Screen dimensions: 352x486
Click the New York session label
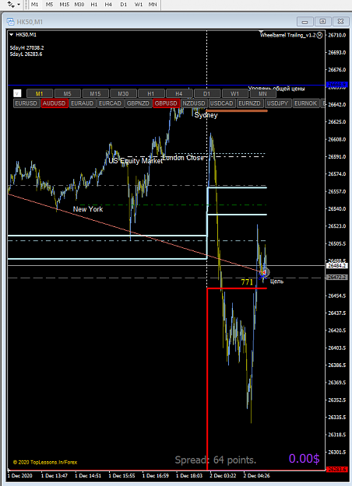88,209
